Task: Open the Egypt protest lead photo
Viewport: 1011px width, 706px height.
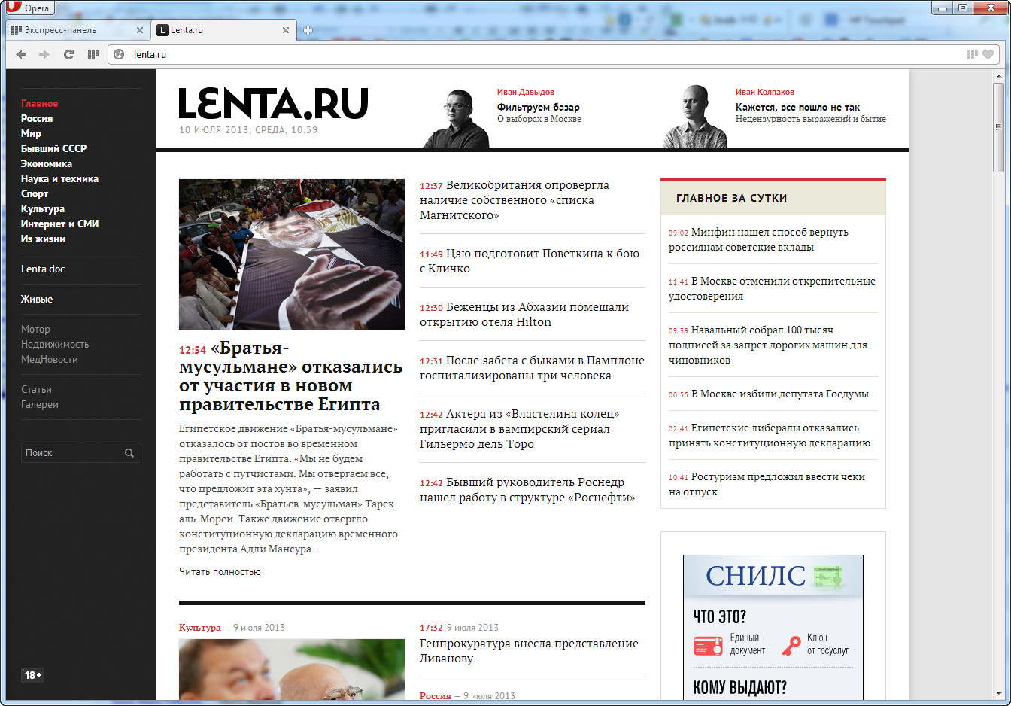Action: [292, 254]
